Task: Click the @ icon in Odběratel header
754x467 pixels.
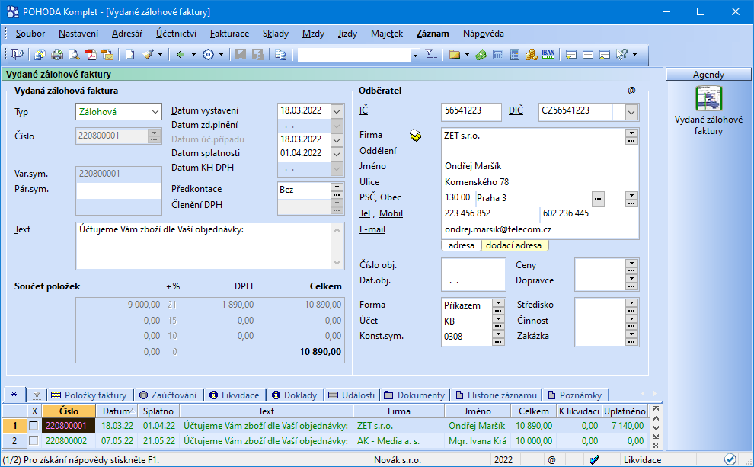Action: 631,91
